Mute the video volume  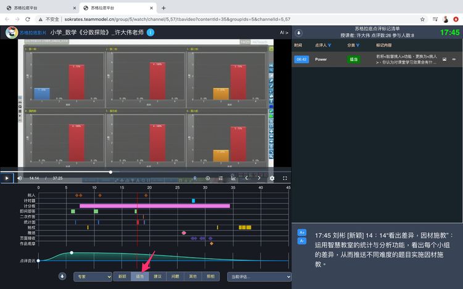(20, 178)
